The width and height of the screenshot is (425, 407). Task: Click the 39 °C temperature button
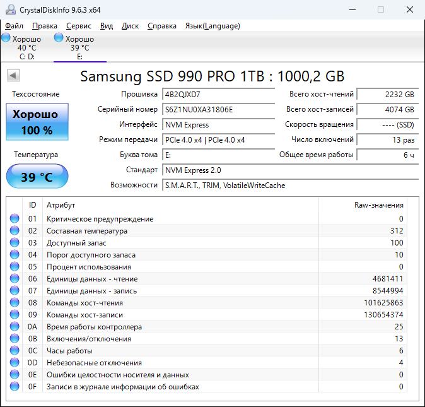tap(37, 177)
